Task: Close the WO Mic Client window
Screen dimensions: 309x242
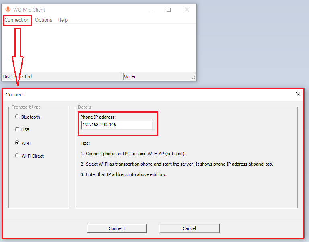Action: coord(187,10)
